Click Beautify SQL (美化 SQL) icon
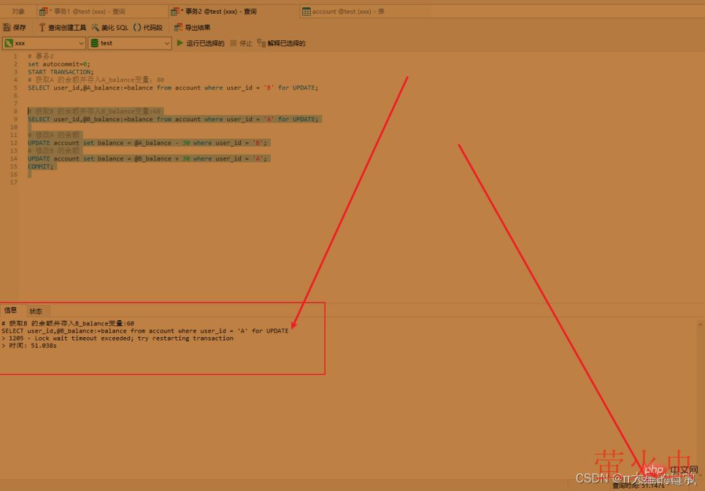This screenshot has width=705, height=491. pyautogui.click(x=95, y=27)
